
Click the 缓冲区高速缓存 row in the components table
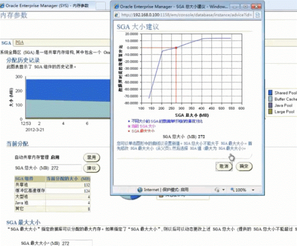[x=52, y=191]
